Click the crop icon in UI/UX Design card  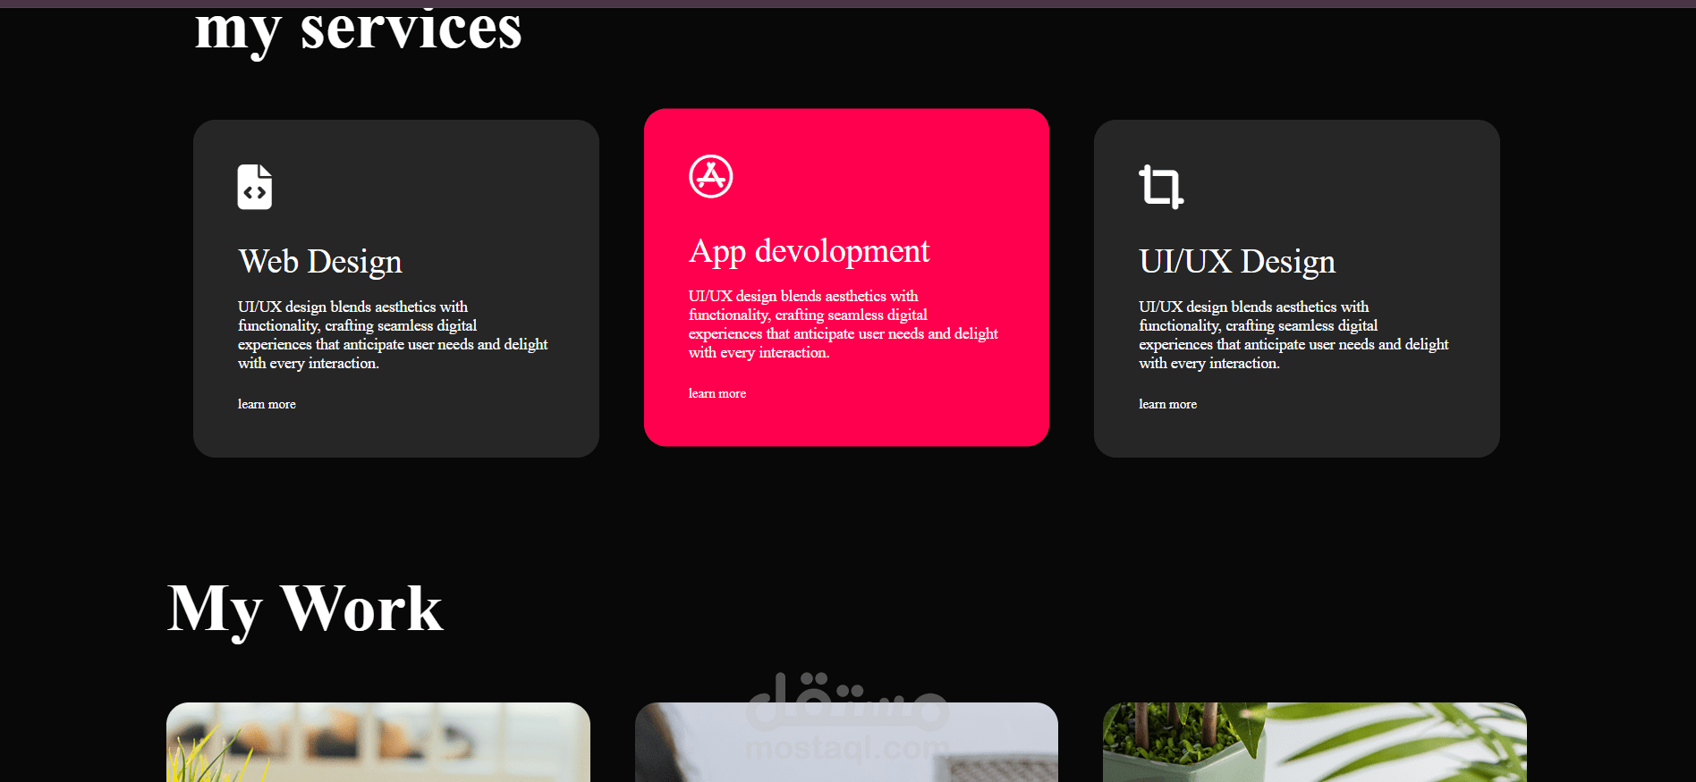point(1161,187)
